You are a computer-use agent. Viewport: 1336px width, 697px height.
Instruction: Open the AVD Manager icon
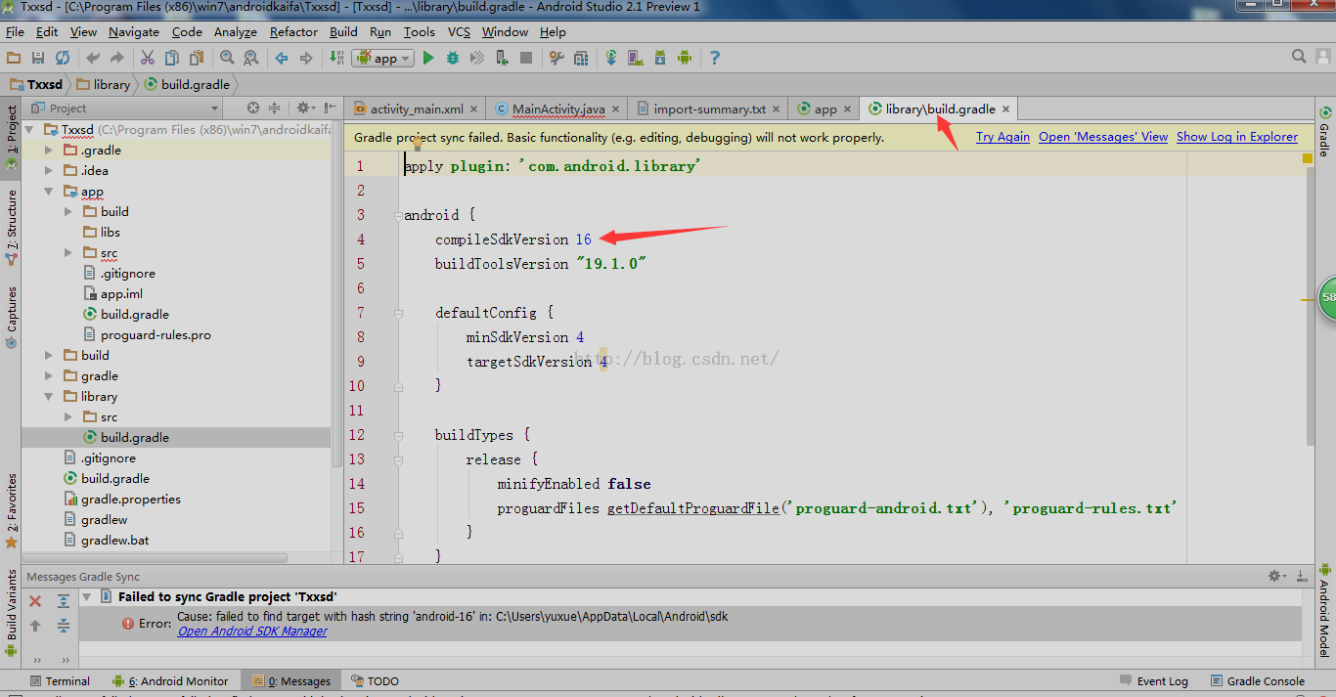pyautogui.click(x=636, y=59)
